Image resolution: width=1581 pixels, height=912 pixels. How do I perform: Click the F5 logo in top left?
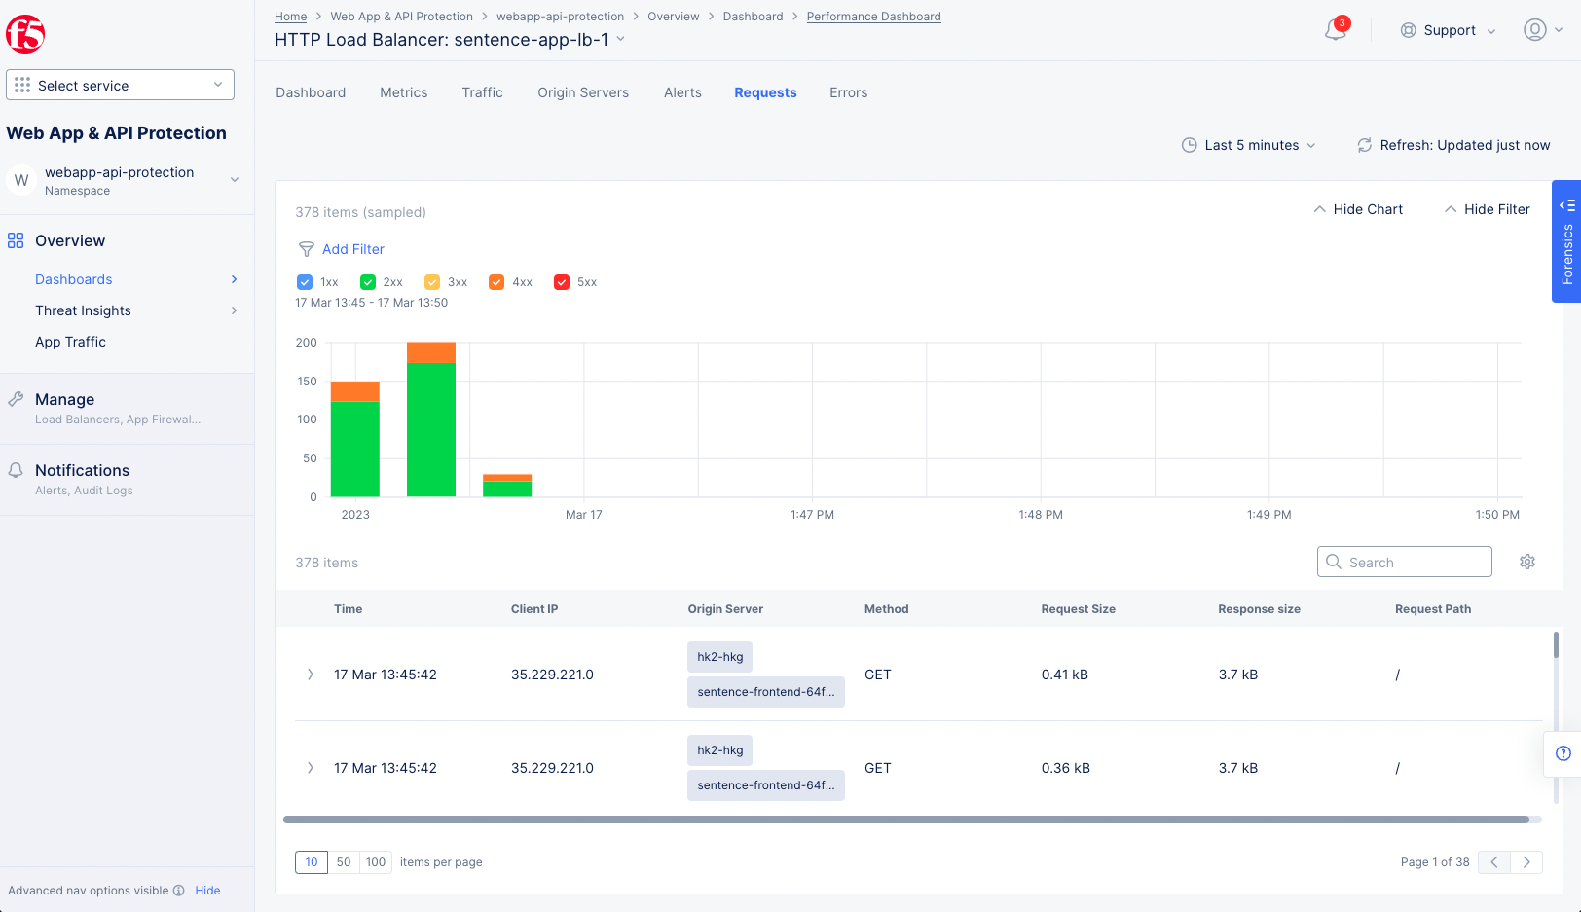pyautogui.click(x=25, y=33)
